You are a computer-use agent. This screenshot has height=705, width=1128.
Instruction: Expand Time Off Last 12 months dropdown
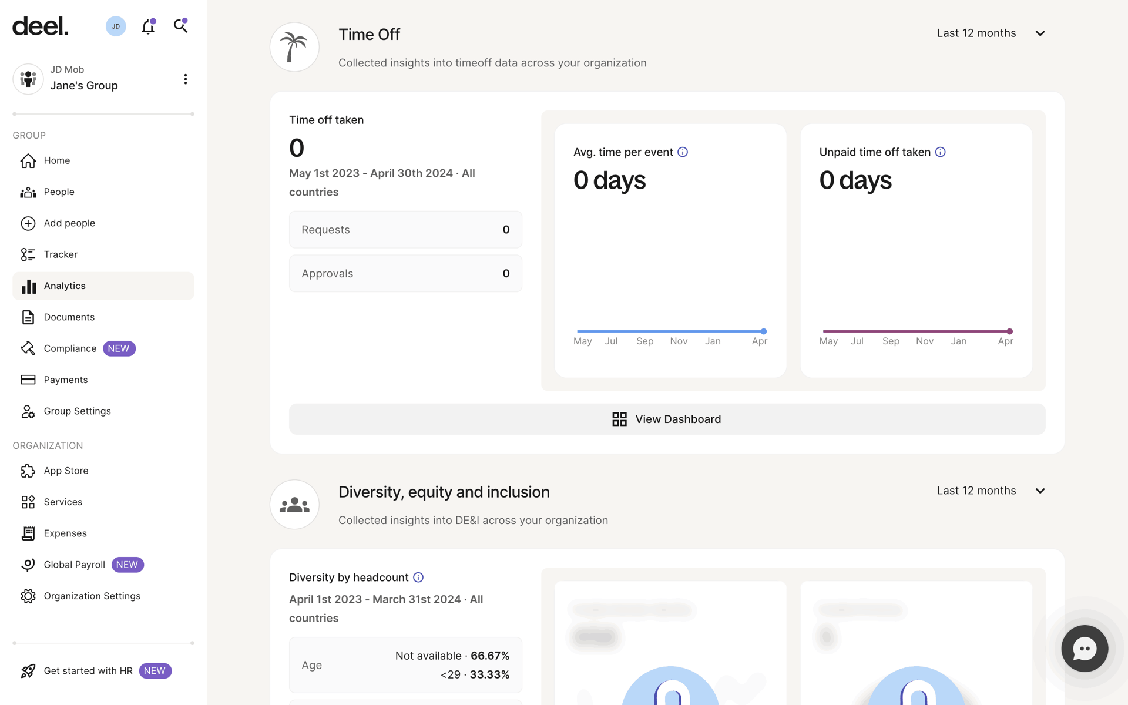point(991,33)
